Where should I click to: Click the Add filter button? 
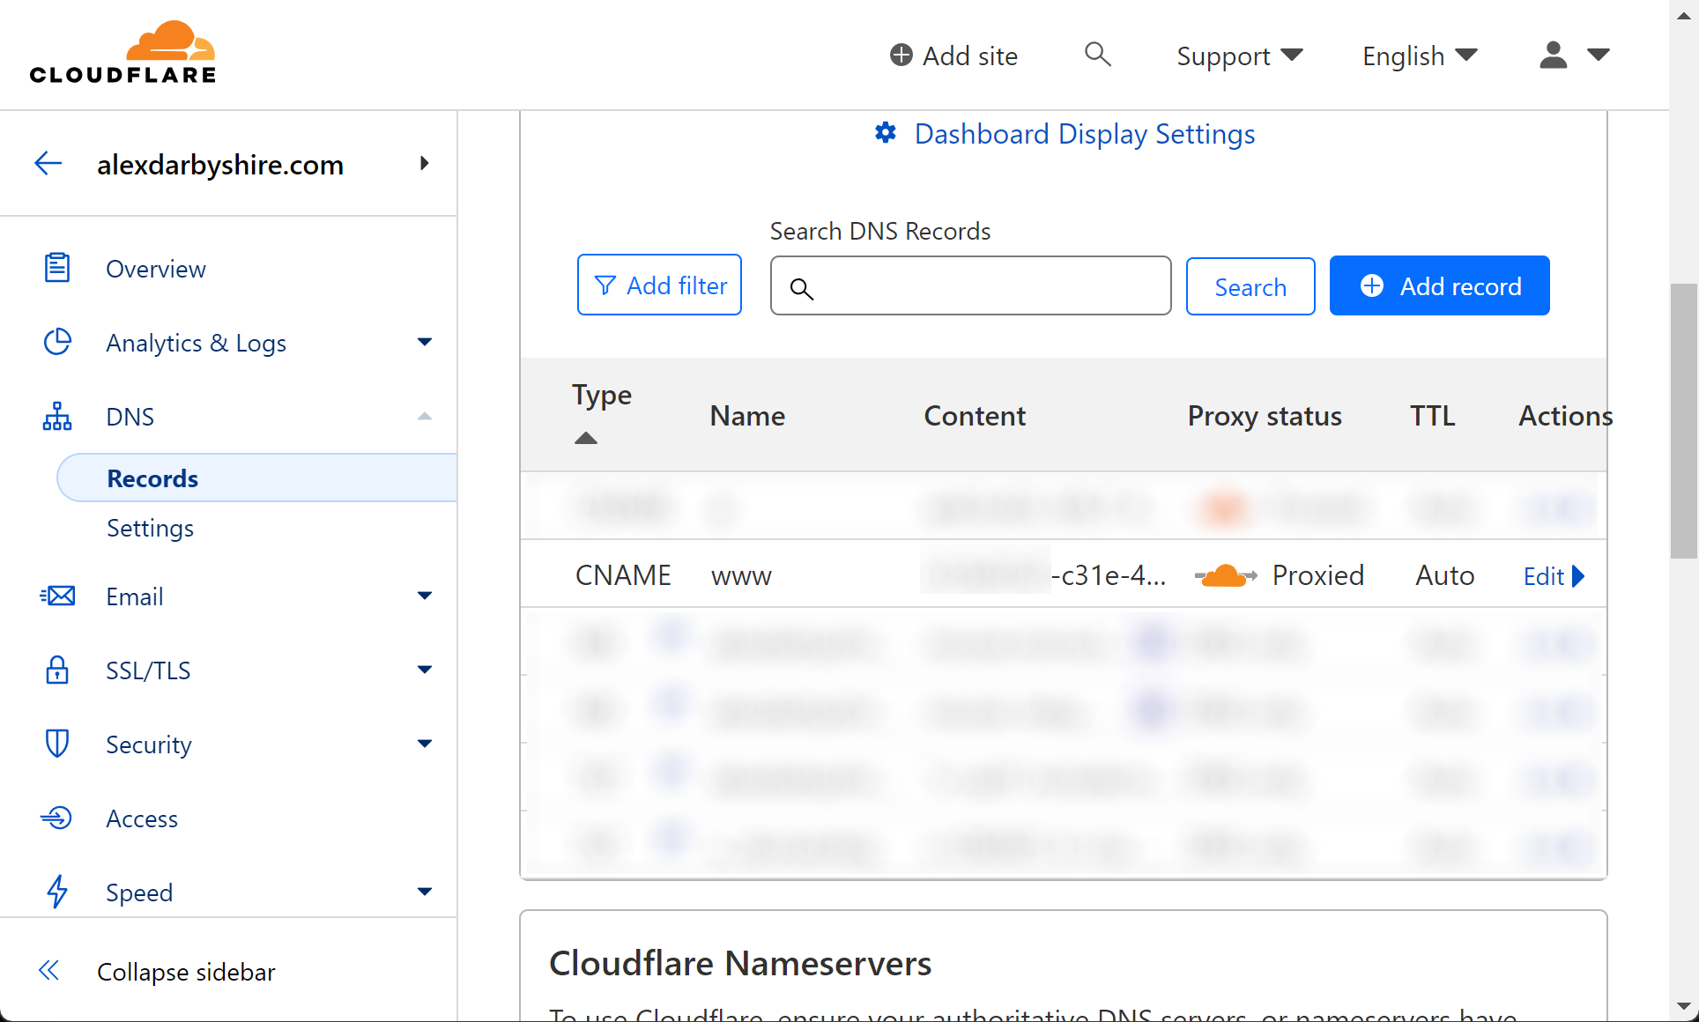click(x=659, y=285)
